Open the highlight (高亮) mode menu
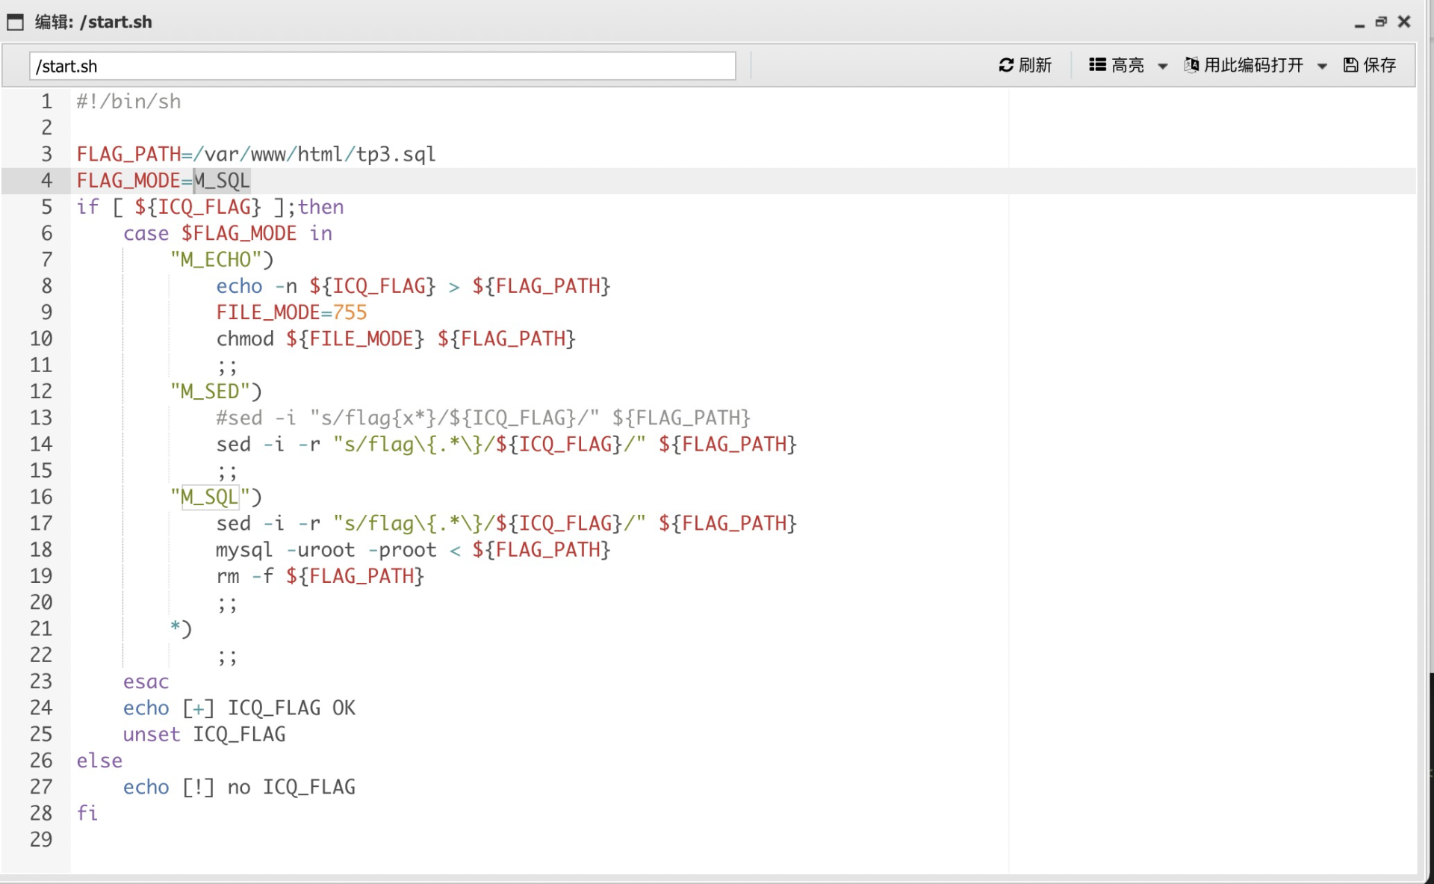This screenshot has width=1434, height=884. coord(1117,66)
